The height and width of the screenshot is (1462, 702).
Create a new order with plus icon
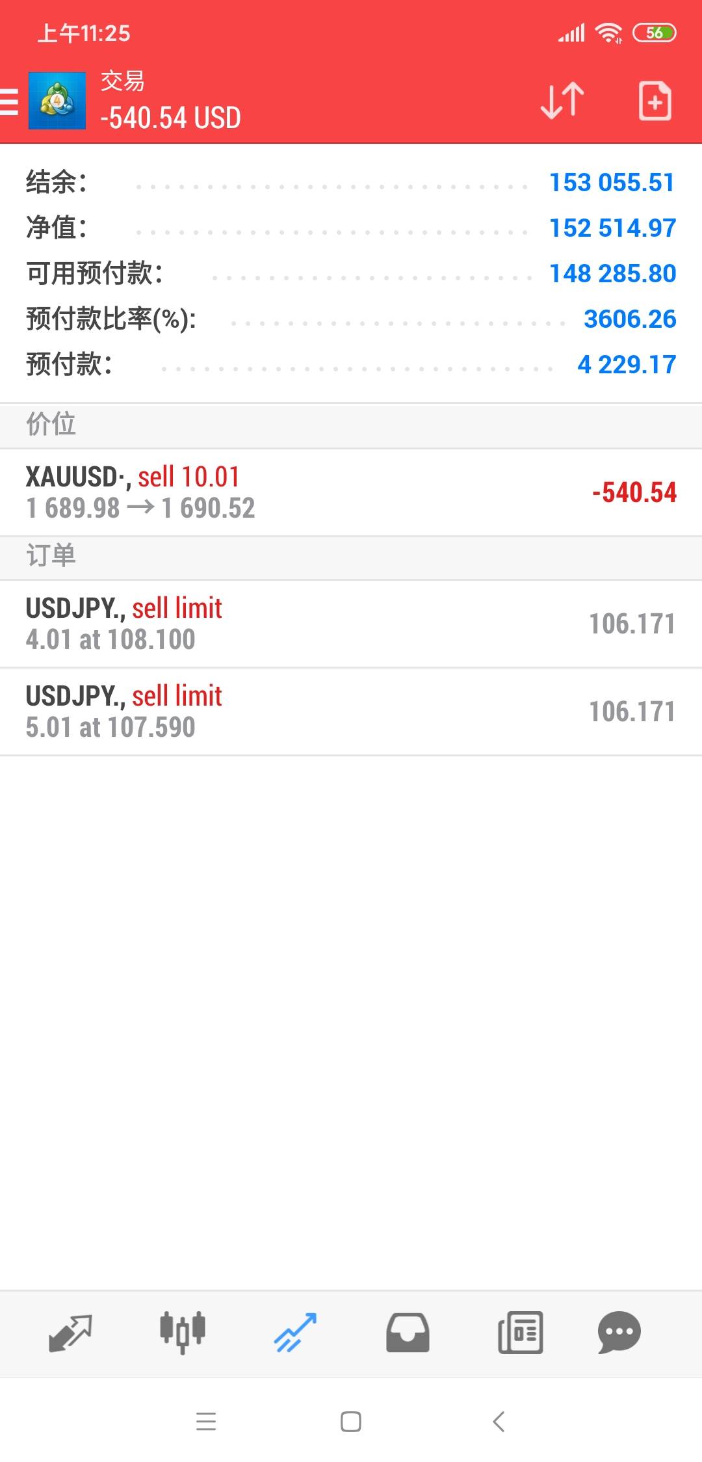(x=655, y=101)
